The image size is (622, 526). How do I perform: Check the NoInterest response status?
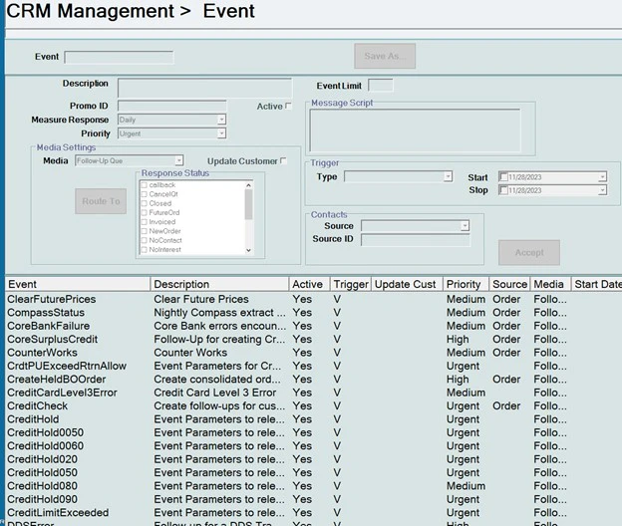[x=144, y=250]
